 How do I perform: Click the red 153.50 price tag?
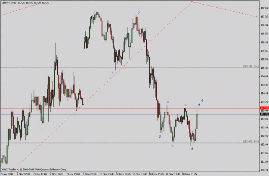click(x=264, y=108)
